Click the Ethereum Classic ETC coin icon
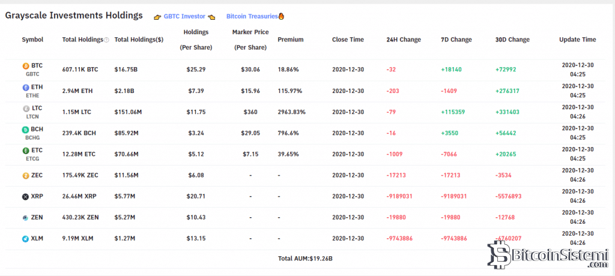Screen dimensions: 615x276 click(x=25, y=150)
